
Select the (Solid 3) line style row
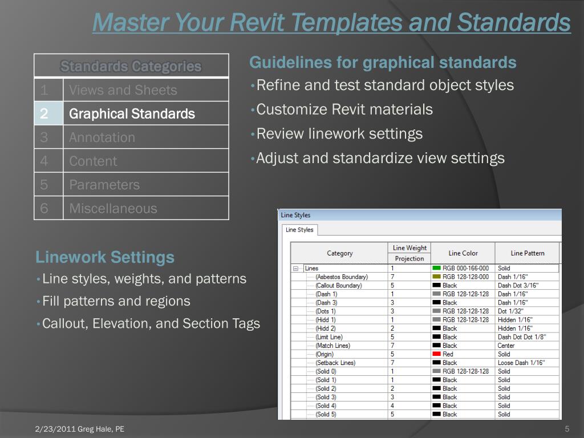pos(425,397)
